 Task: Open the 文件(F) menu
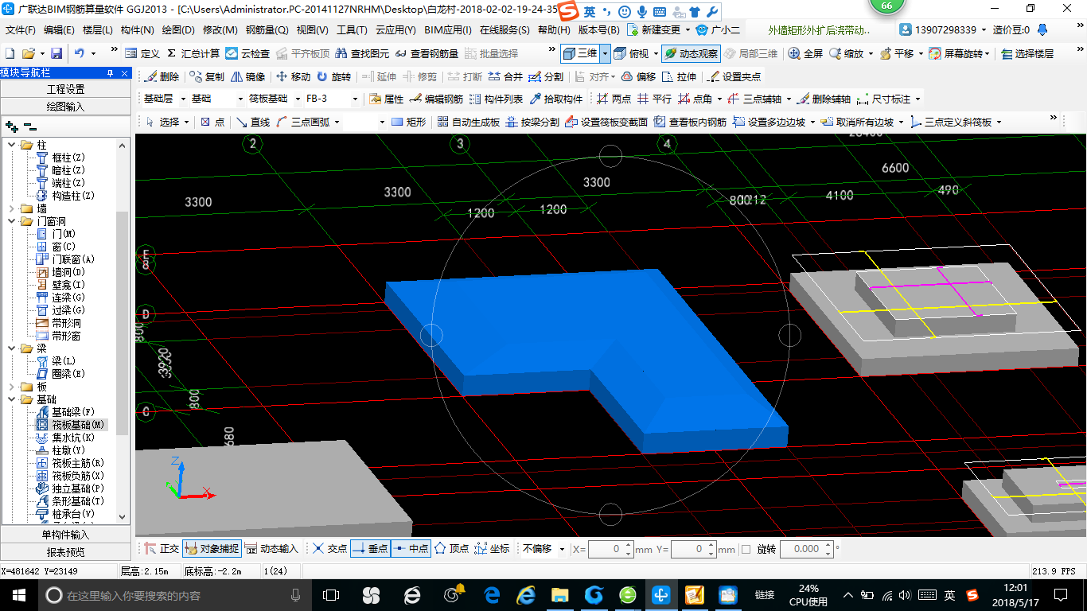(21, 30)
